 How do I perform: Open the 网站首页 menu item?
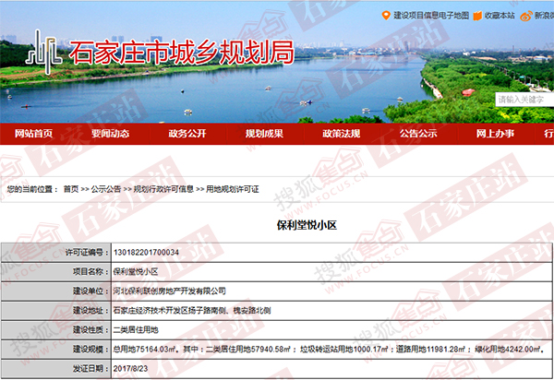pos(33,134)
